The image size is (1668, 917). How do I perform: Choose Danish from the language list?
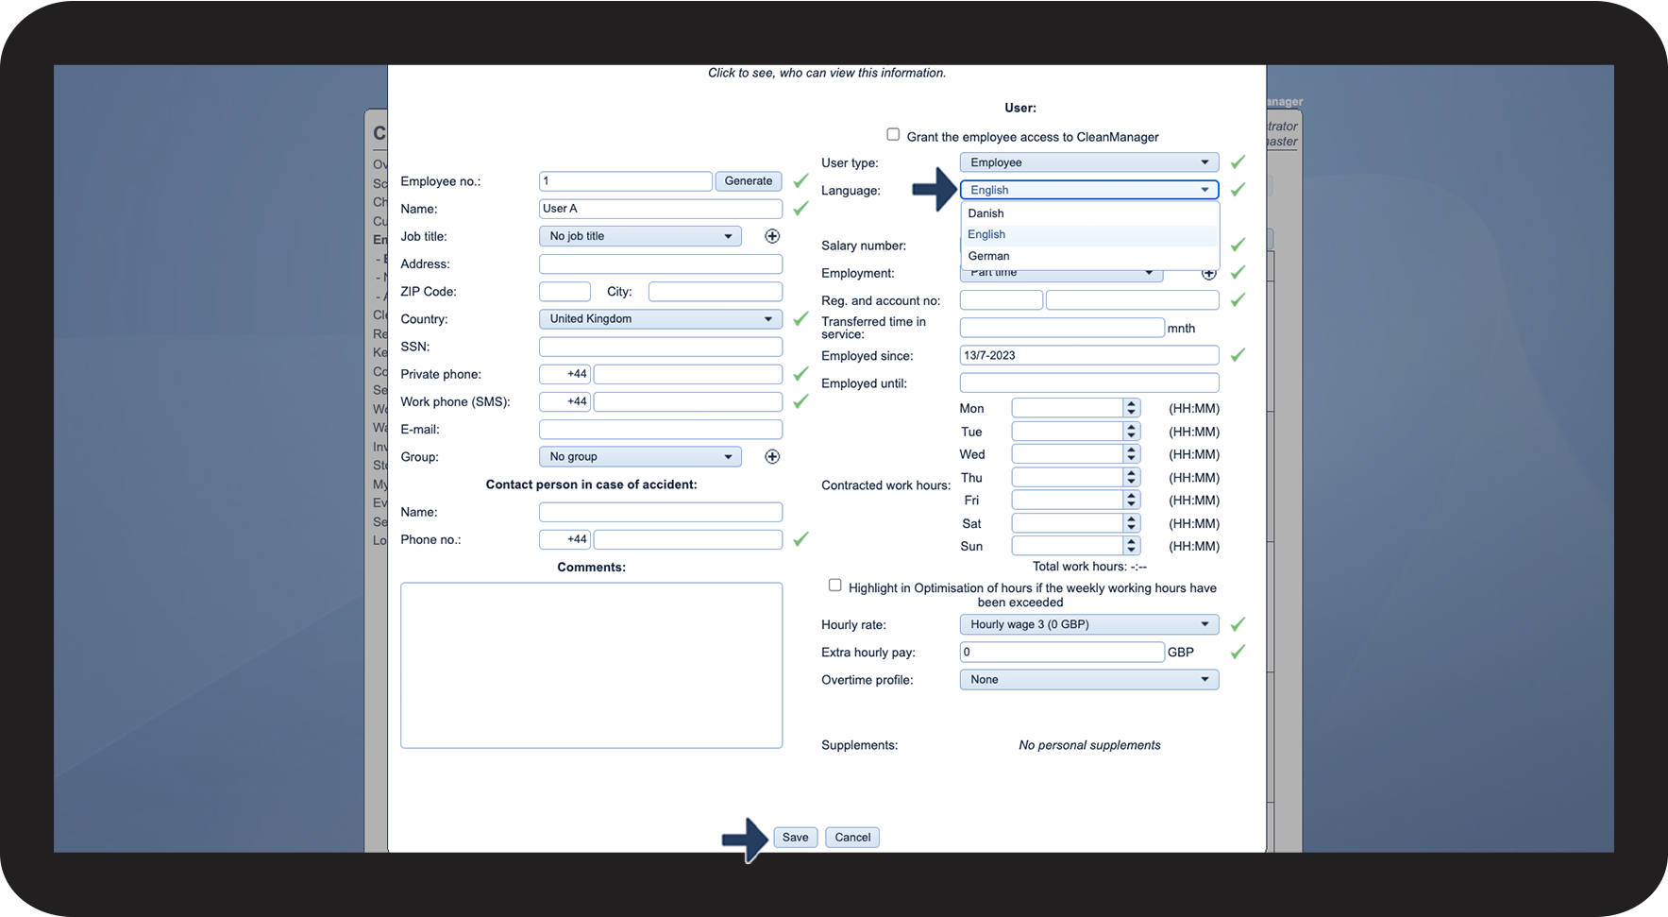pyautogui.click(x=1090, y=213)
